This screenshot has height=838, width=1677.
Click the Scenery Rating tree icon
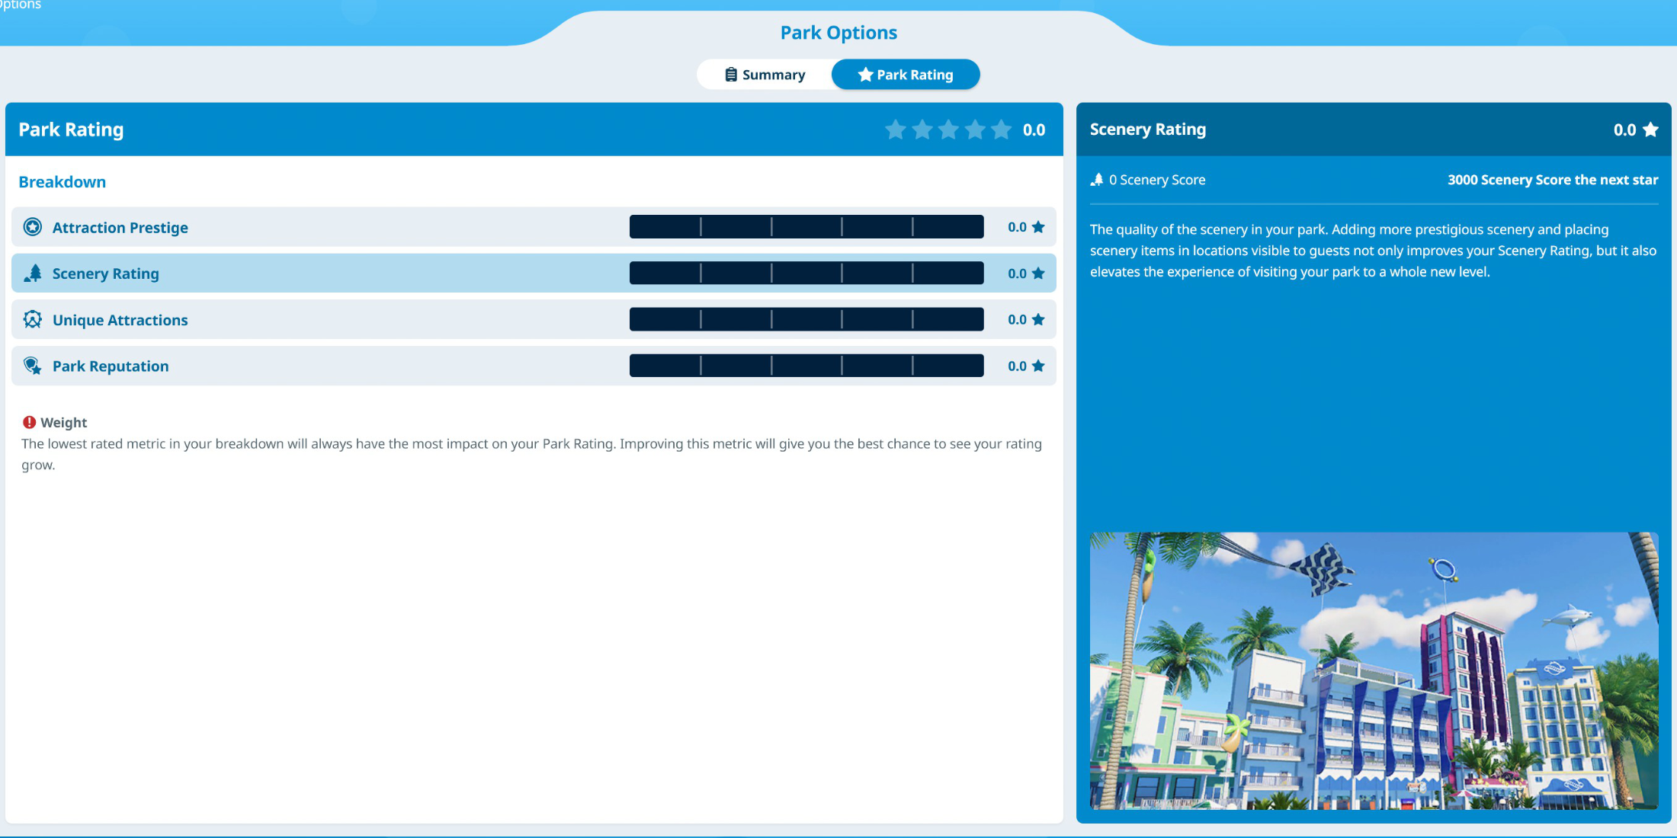coord(32,273)
